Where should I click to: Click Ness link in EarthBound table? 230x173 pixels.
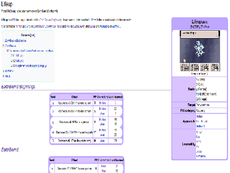103,166
